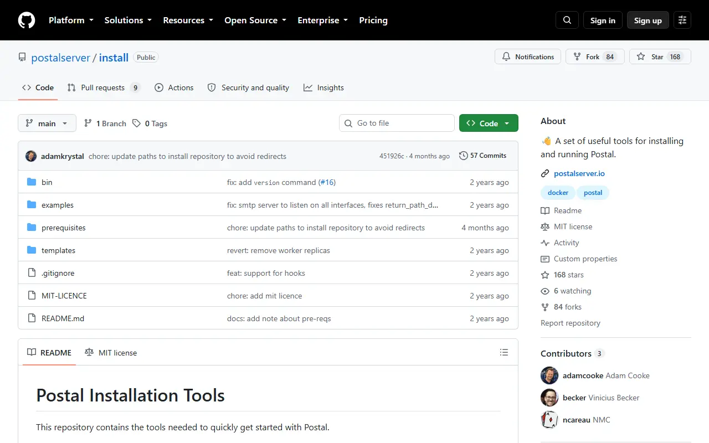This screenshot has height=443, width=709.
Task: Click the becker contributor avatar
Action: click(549, 398)
